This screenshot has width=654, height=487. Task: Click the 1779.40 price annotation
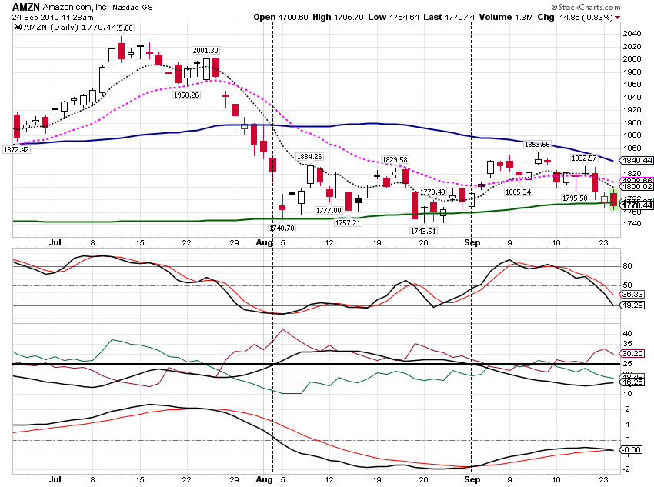click(x=432, y=192)
